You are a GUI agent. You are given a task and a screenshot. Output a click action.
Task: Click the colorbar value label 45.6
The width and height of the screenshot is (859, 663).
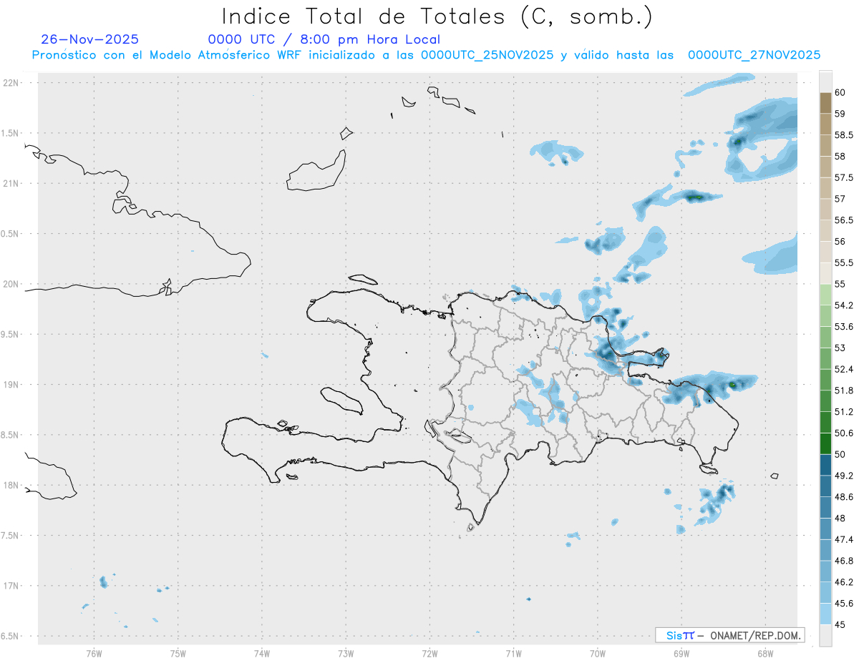coord(844,604)
